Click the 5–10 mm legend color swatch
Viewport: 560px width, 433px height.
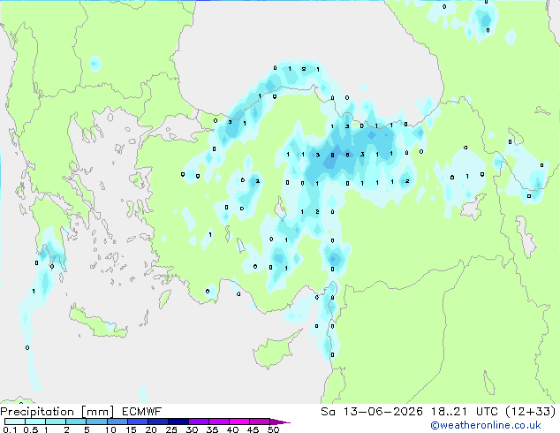pyautogui.click(x=96, y=422)
